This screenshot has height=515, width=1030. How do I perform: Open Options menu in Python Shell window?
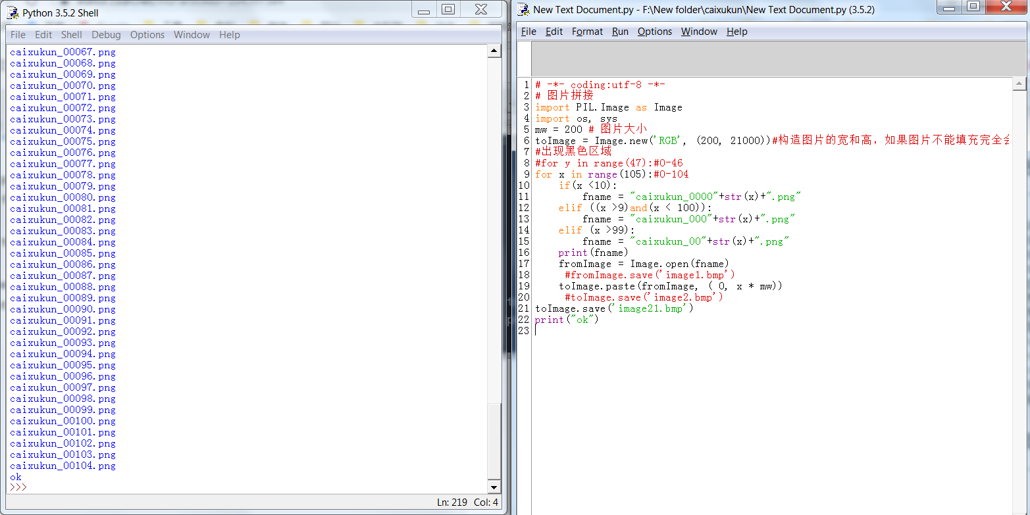point(147,35)
